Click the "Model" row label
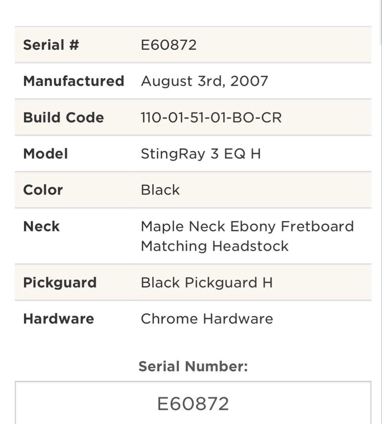Viewport: 382px width, 424px height. pyautogui.click(x=46, y=154)
